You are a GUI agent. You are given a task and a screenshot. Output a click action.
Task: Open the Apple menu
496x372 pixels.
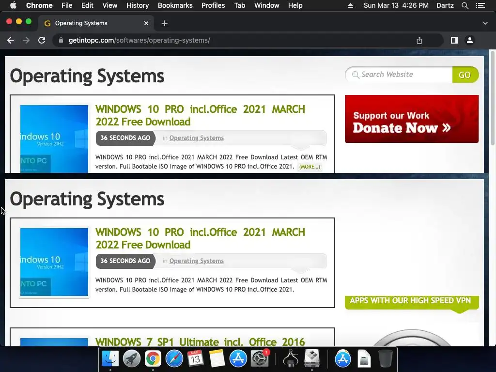(13, 5)
